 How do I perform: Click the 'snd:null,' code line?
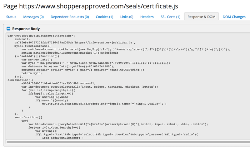coord(22,39)
